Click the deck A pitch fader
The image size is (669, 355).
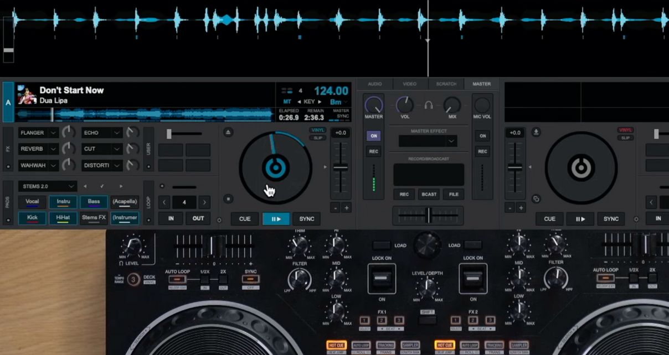[x=341, y=167]
